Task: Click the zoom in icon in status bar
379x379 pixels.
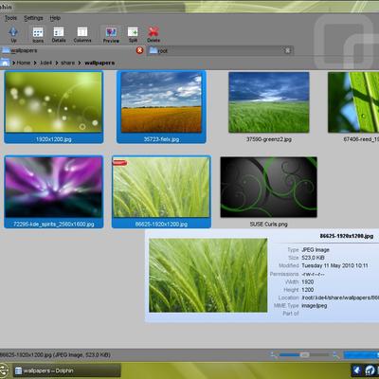Action: [335, 355]
